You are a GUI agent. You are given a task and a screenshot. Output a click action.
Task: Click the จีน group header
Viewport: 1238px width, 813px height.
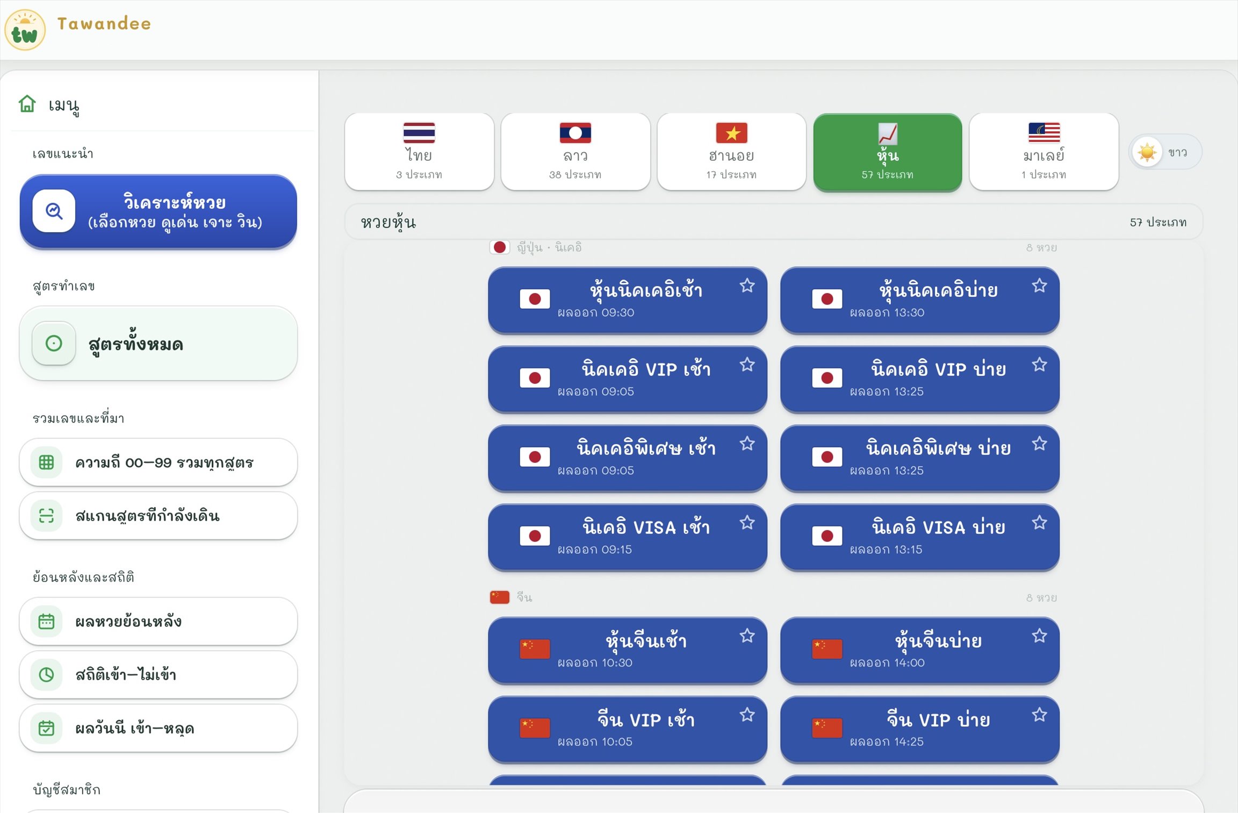pos(773,597)
